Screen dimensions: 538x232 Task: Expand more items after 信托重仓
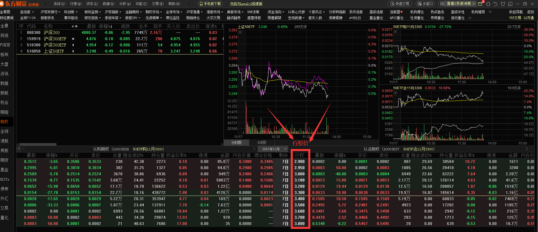pyautogui.click(x=470, y=18)
